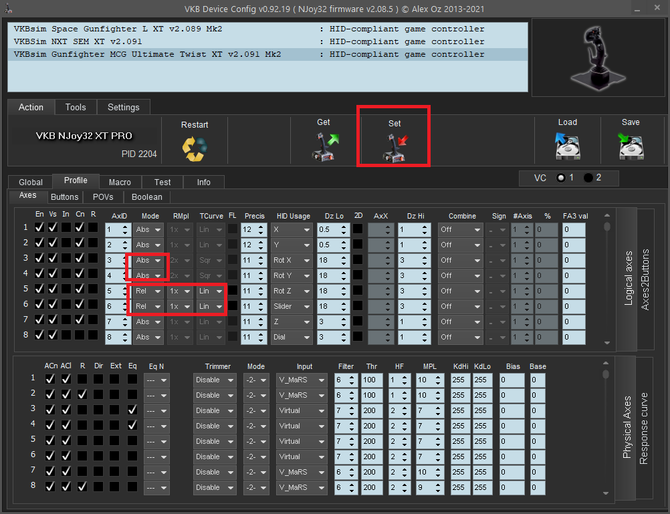Open TCurve dropdown for logical axis 5
This screenshot has width=670, height=514.
point(211,291)
